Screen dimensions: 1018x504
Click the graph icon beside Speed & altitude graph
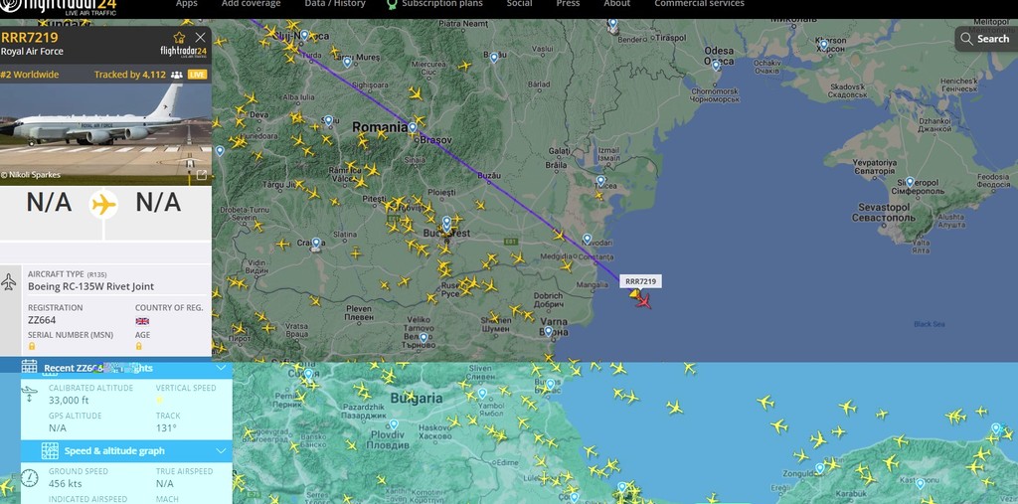[x=50, y=450]
